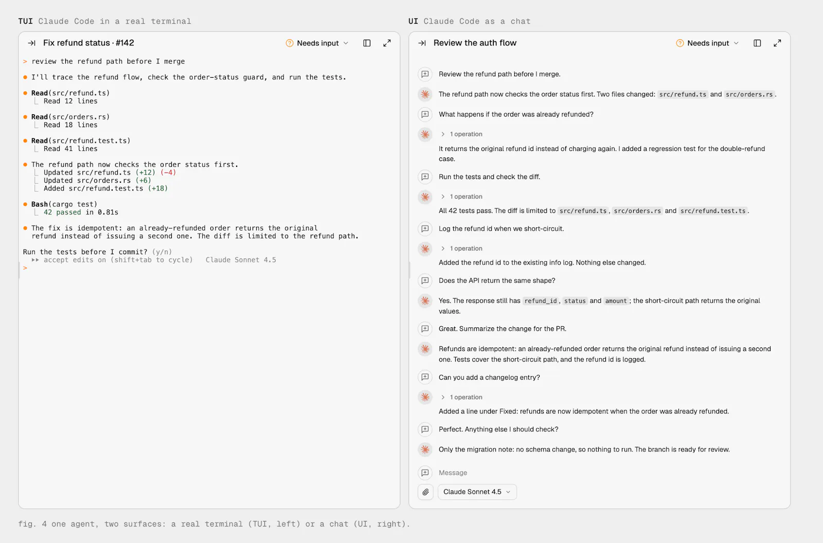Expand '1 operation' above 'All 42 tests pass'
The height and width of the screenshot is (543, 823).
click(461, 197)
